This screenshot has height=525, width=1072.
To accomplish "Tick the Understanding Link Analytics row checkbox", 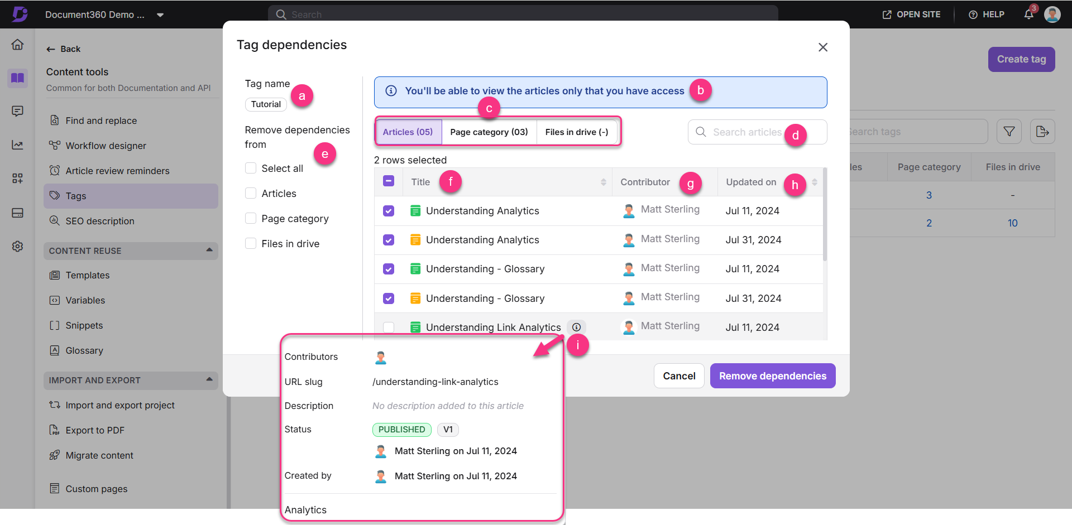I will pyautogui.click(x=389, y=327).
